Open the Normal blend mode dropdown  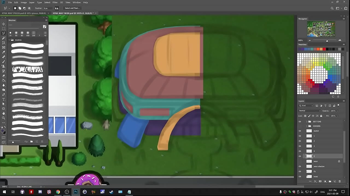(310, 111)
